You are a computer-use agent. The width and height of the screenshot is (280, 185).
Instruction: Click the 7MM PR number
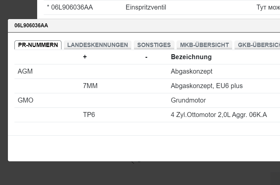click(90, 86)
